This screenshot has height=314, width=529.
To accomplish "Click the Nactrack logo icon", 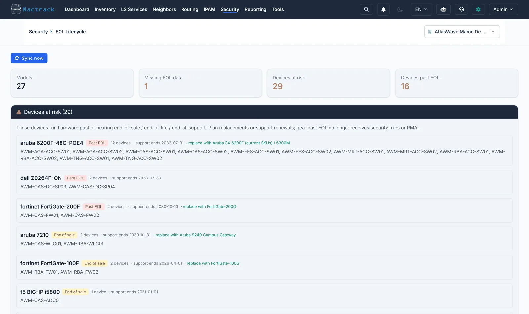I will (16, 9).
